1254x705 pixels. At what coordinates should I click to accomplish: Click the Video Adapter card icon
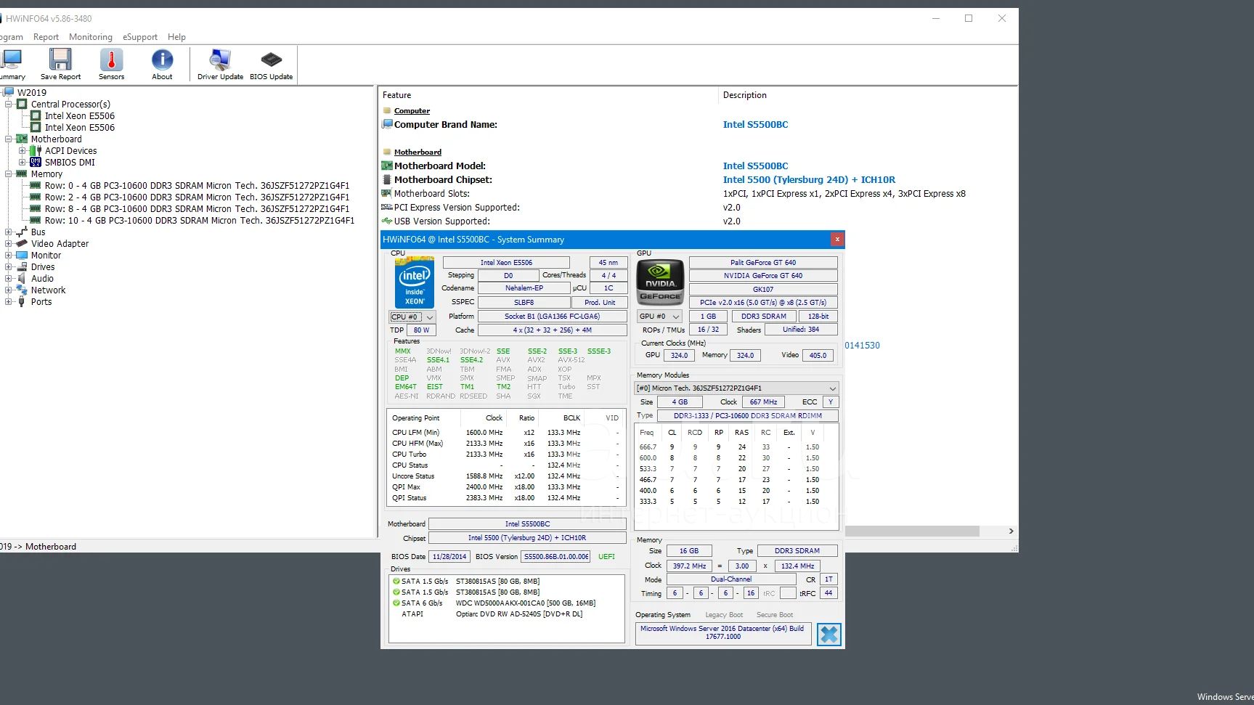(x=22, y=243)
